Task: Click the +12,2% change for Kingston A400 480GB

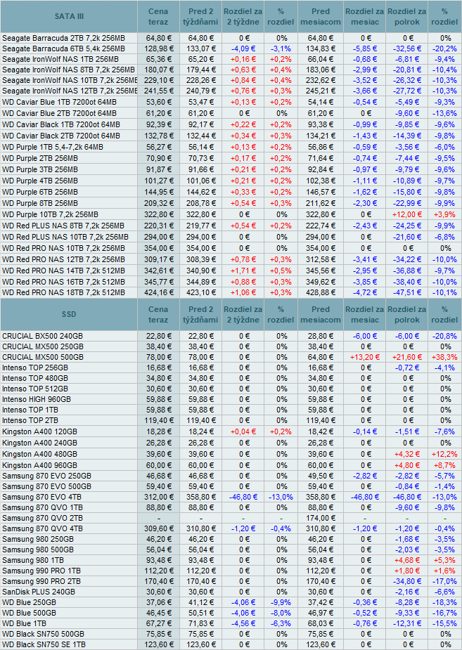Action: (x=444, y=454)
